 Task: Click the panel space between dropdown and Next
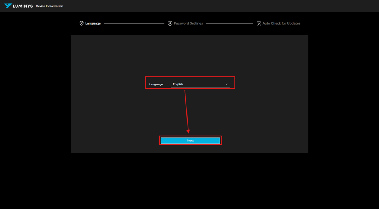(246, 113)
